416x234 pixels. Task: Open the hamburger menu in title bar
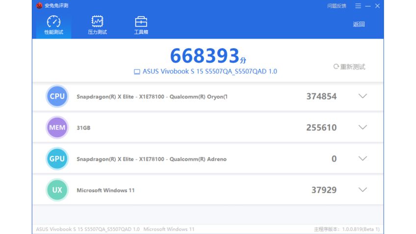pos(358,6)
